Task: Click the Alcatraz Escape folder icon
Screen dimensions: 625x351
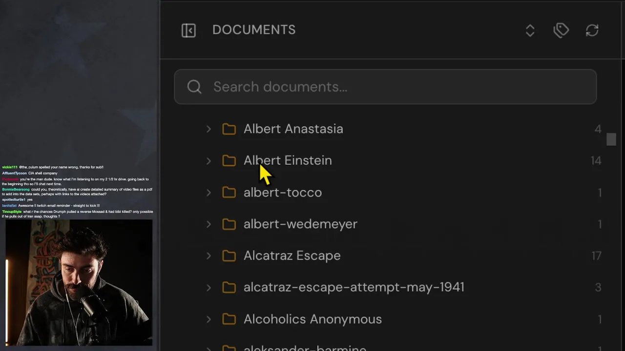Action: click(x=229, y=256)
